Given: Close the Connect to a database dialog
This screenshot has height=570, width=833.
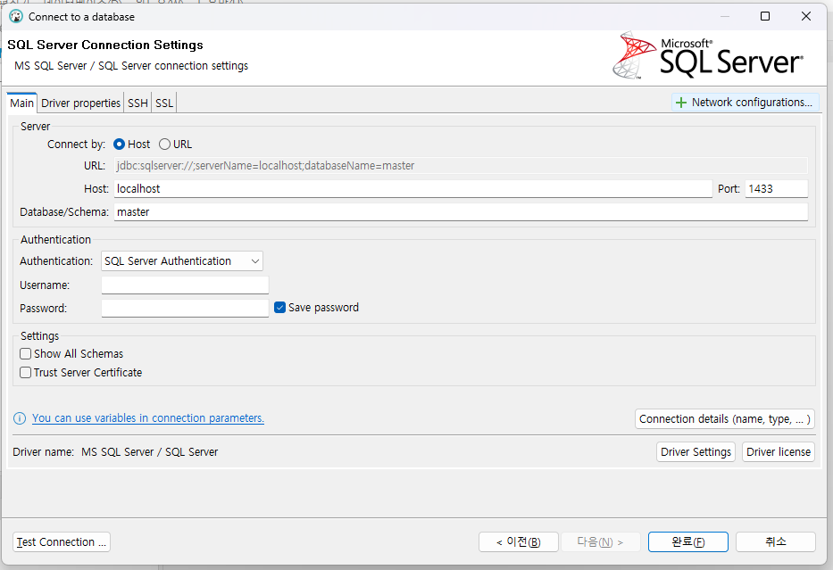Looking at the screenshot, I should pyautogui.click(x=806, y=16).
